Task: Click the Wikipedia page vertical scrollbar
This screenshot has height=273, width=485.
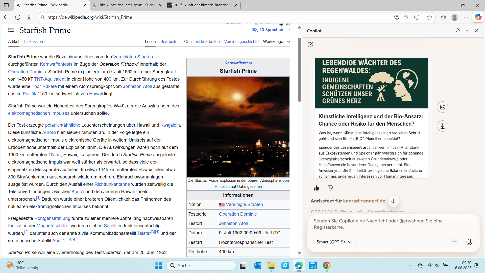Action: tap(299, 70)
